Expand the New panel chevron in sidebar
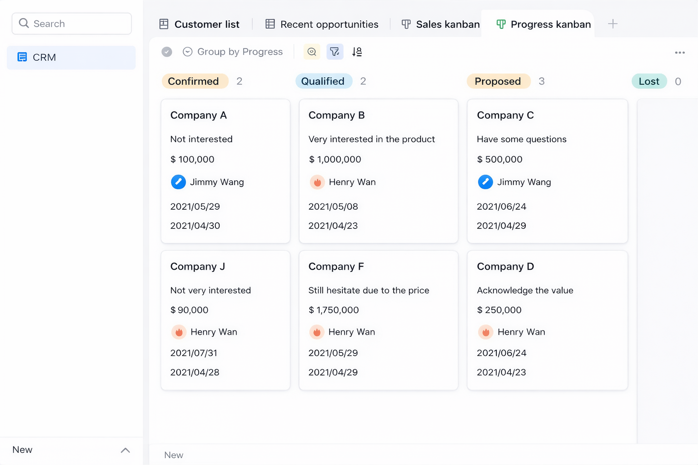Viewport: 698px width, 465px height. [125, 450]
